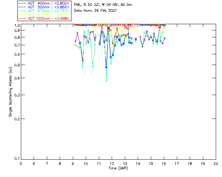This screenshot has width=222, height=177.
Task: Click the PML station location text
Action: pyautogui.click(x=103, y=5)
